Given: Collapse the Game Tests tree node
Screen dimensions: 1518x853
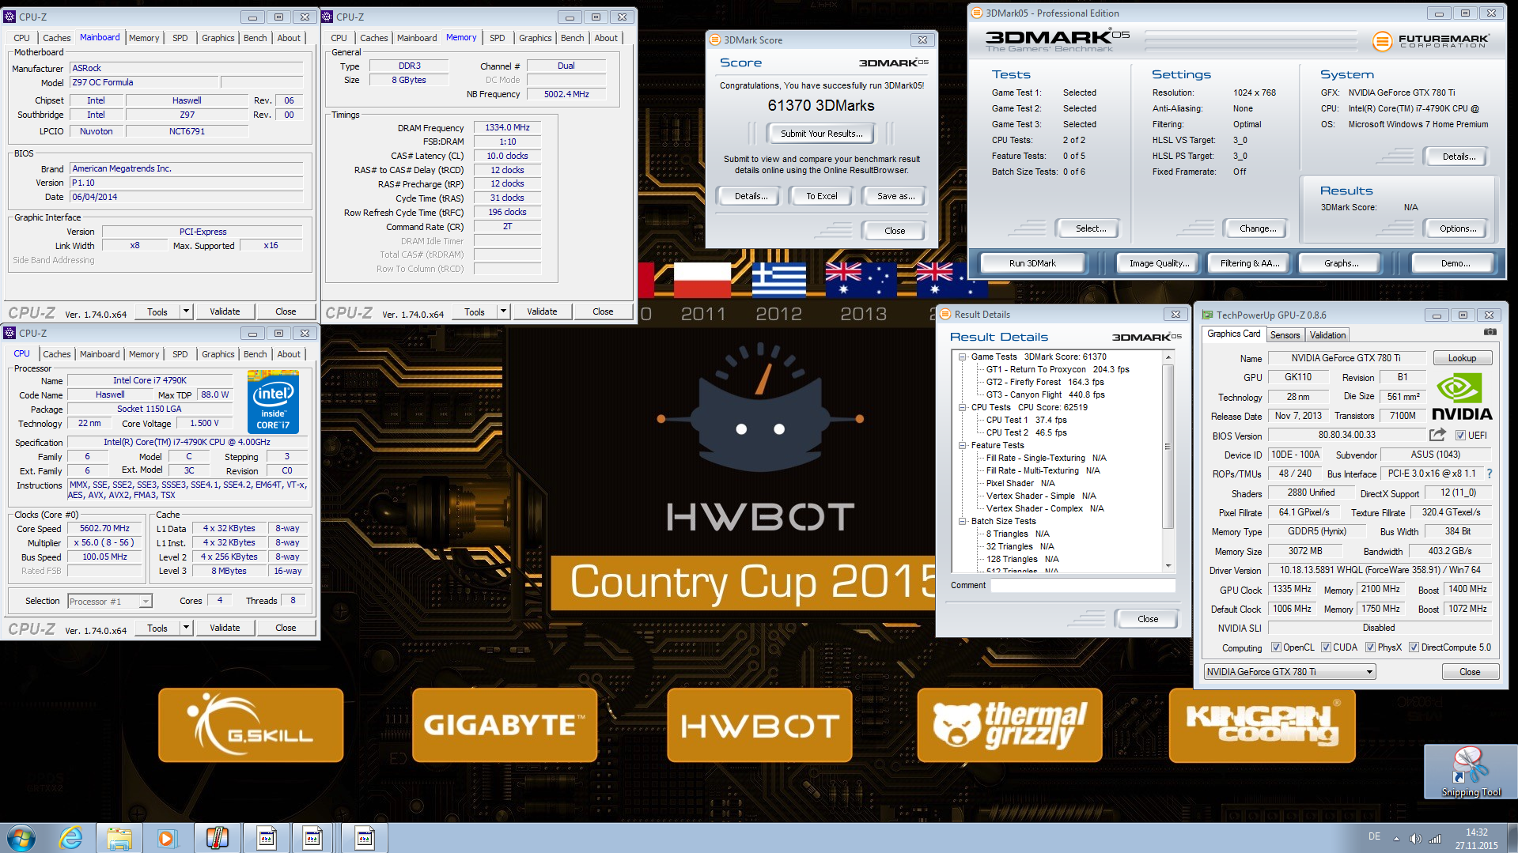Looking at the screenshot, I should 962,357.
